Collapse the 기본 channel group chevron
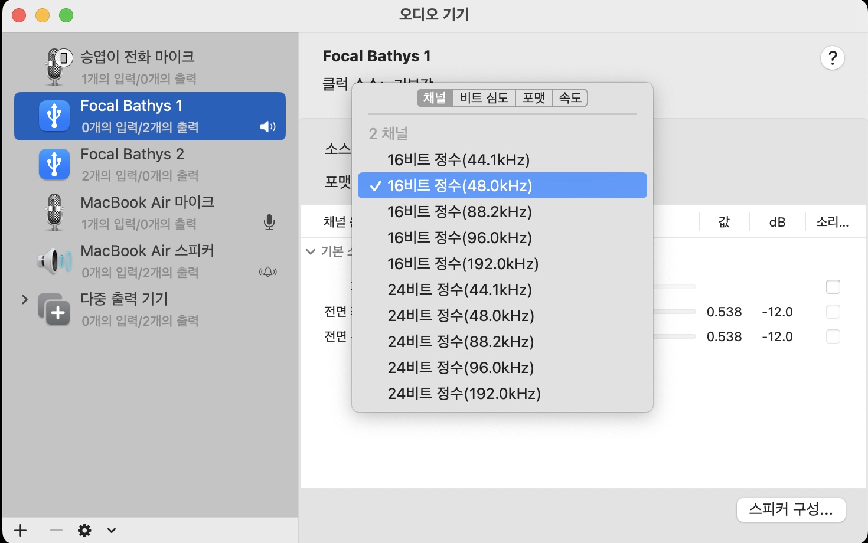Viewport: 868px width, 543px height. tap(311, 251)
